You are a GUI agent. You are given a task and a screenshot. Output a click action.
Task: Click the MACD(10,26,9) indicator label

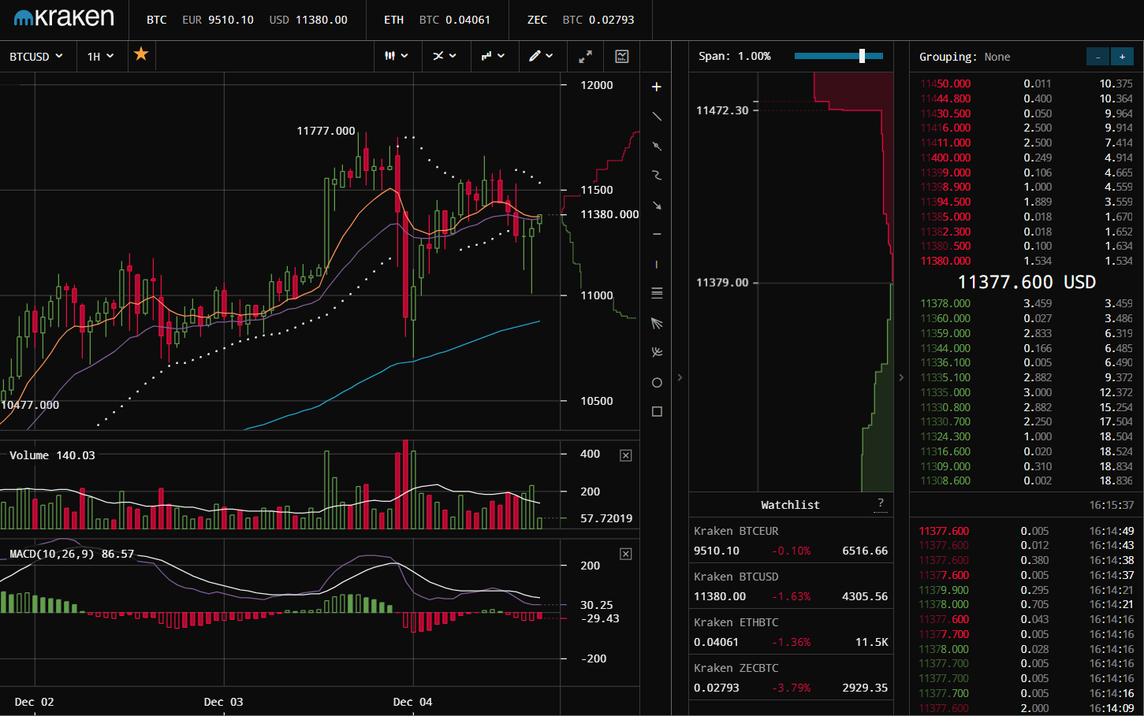pyautogui.click(x=72, y=554)
